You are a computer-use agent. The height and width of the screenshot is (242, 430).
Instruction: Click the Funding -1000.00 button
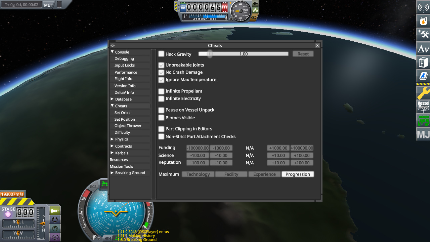point(221,148)
